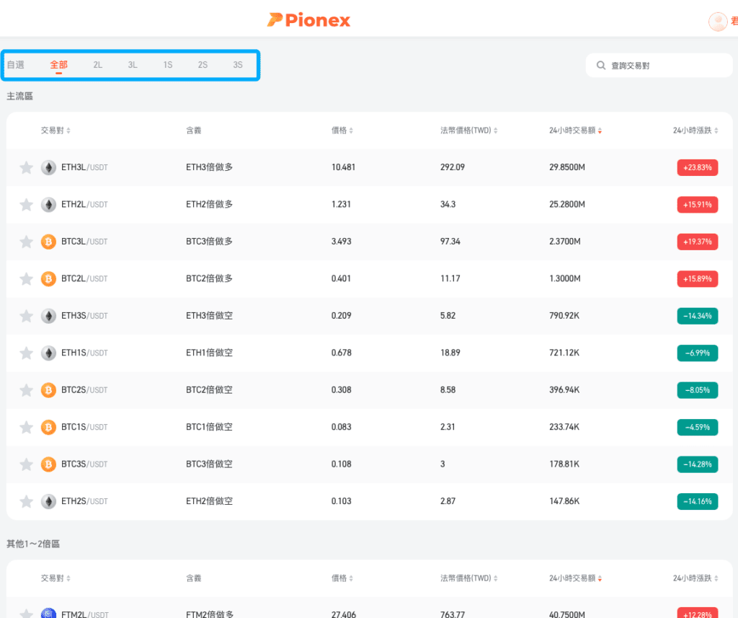The image size is (738, 618).
Task: Favorite ETH2L/USDT with its star
Action: [27, 204]
